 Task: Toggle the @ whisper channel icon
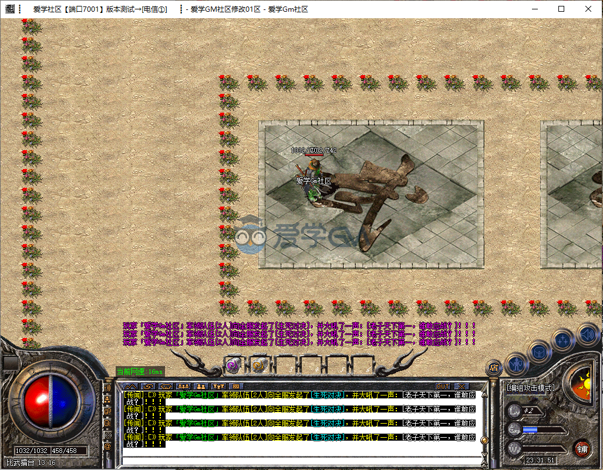pyautogui.click(x=107, y=447)
